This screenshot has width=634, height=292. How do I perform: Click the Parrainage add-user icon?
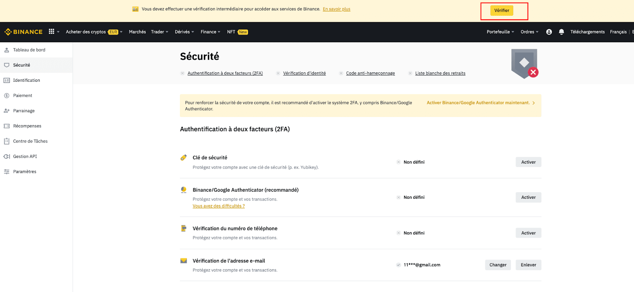pyautogui.click(x=7, y=111)
